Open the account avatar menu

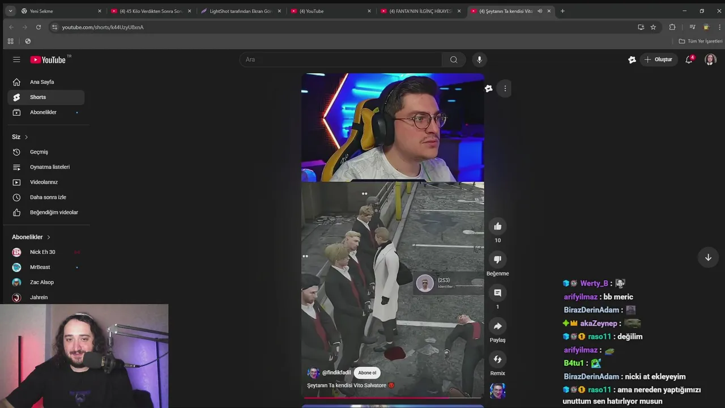[710, 59]
